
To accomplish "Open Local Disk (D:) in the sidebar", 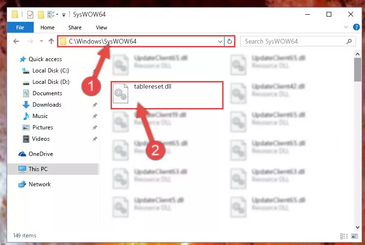I will click(x=51, y=82).
